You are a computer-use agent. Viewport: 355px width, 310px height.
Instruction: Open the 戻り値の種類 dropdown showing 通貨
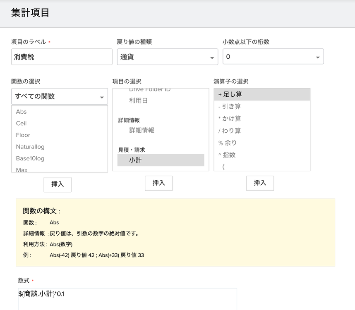[167, 57]
